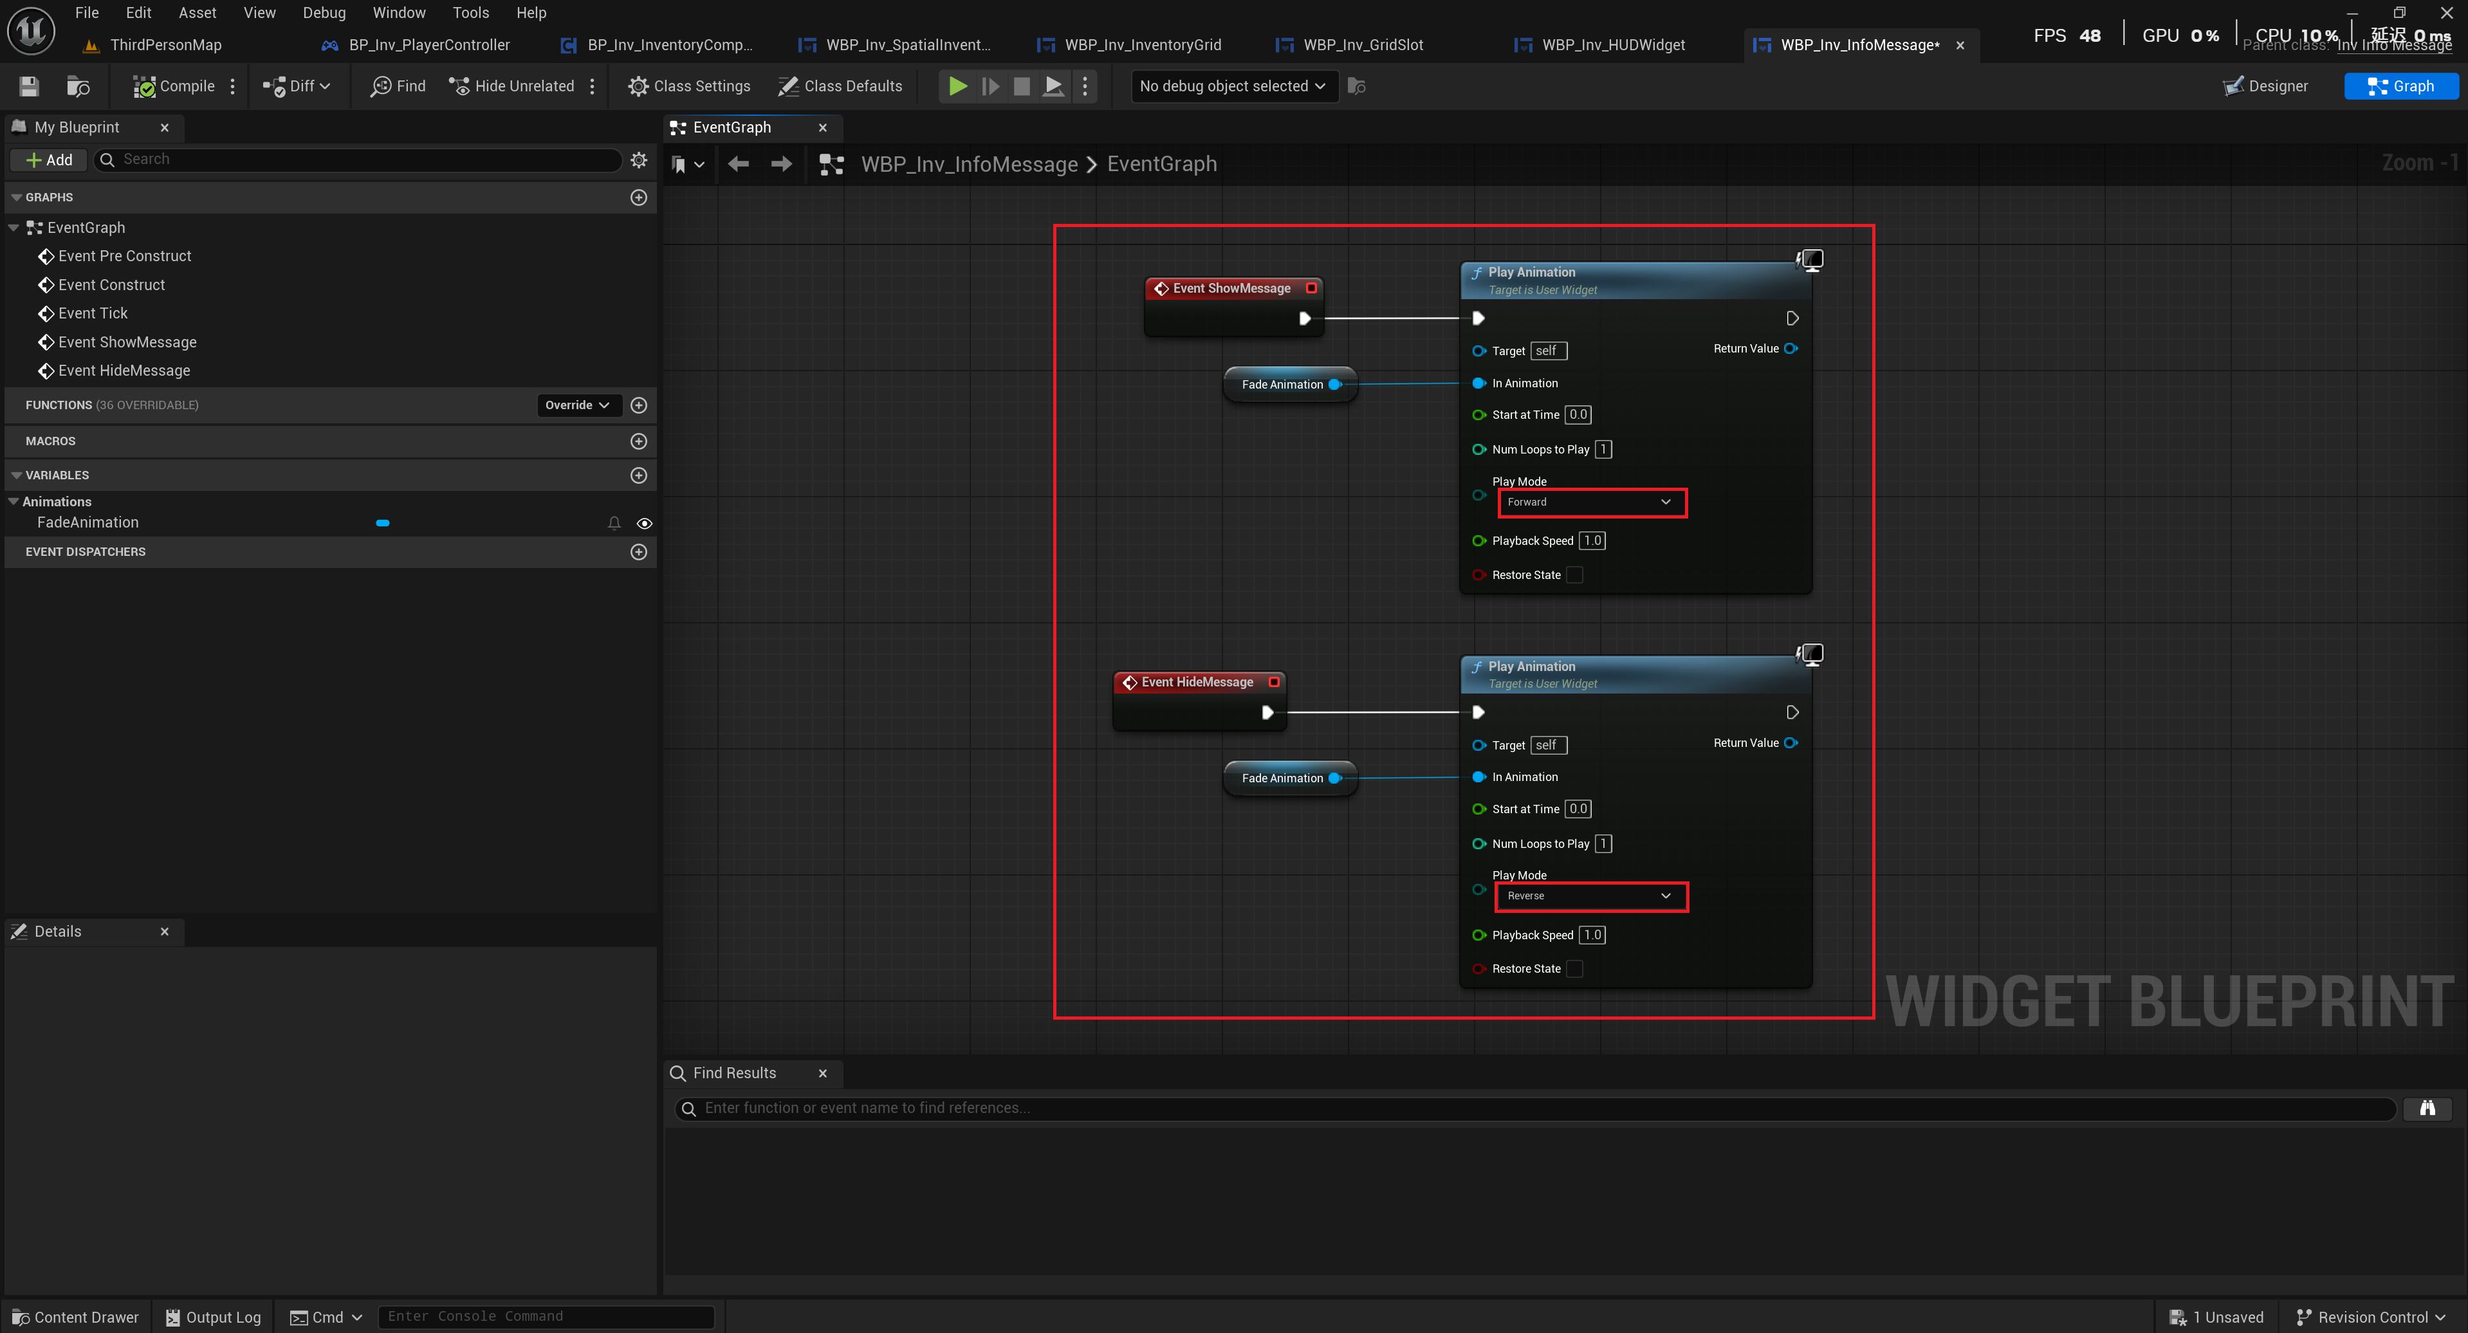Viewport: 2468px width, 1333px height.
Task: Open the debug object selector dropdown
Action: coord(1233,86)
